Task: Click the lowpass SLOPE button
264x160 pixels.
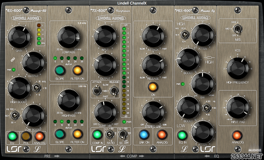Action: [x=60, y=70]
